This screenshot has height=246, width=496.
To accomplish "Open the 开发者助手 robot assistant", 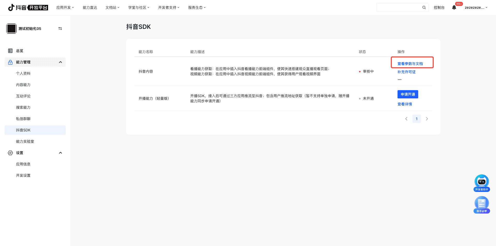I will [x=482, y=183].
